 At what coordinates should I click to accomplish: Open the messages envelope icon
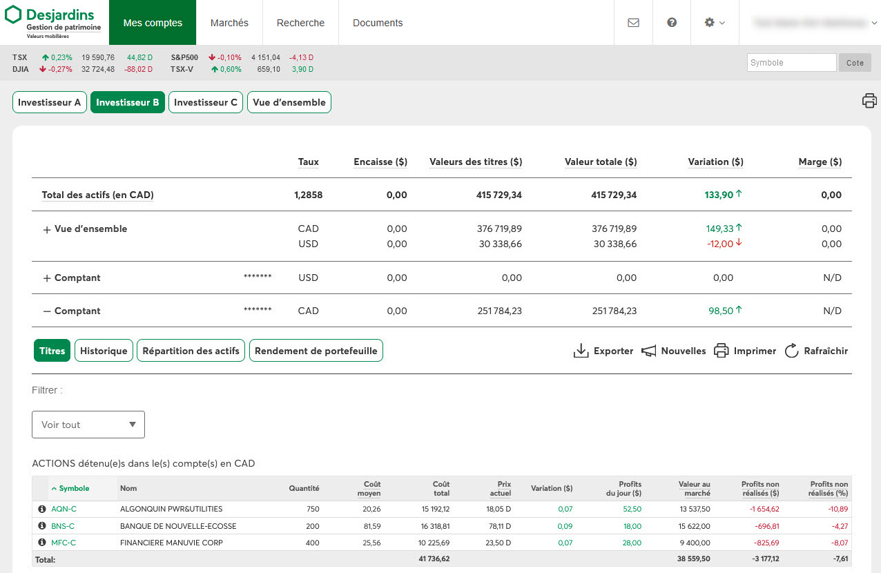[633, 22]
